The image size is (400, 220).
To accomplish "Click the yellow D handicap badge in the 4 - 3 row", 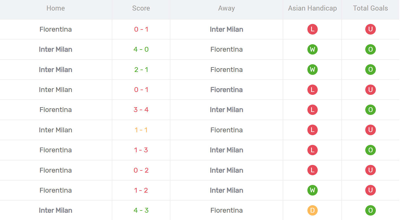I will [312, 210].
